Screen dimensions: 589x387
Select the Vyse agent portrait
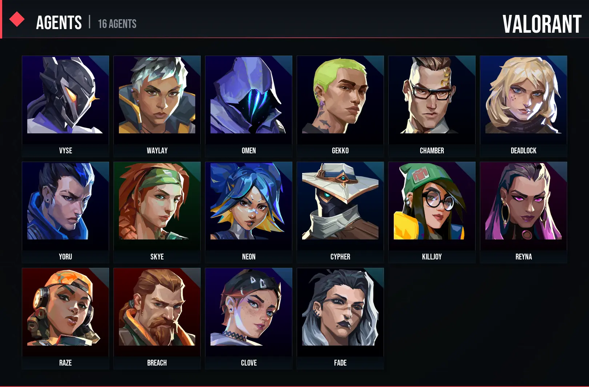(65, 106)
